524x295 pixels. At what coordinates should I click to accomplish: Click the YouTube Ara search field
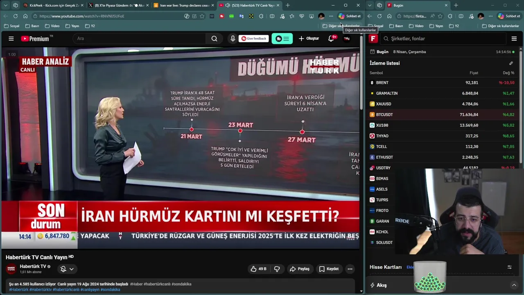click(x=139, y=39)
